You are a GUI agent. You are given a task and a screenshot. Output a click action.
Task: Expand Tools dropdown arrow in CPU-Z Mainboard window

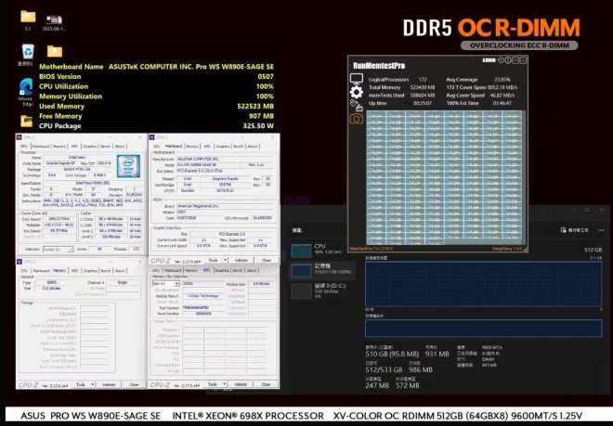[225, 260]
